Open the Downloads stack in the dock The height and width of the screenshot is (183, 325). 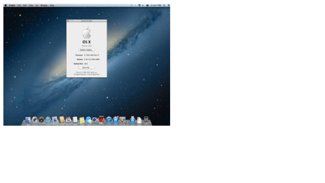point(133,120)
